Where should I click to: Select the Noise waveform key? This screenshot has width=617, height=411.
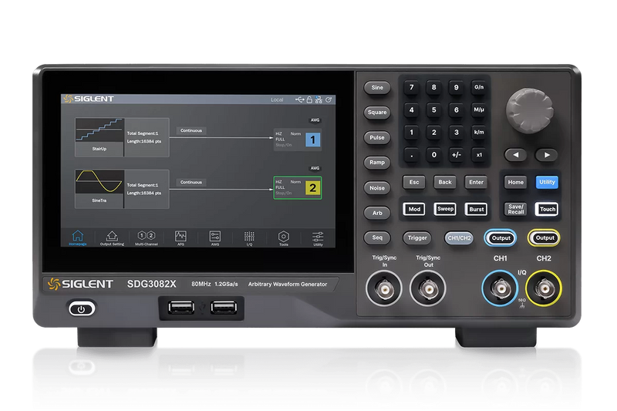377,188
